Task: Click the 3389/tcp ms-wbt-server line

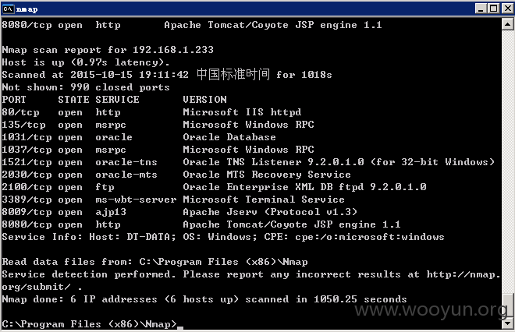Action: (x=173, y=200)
